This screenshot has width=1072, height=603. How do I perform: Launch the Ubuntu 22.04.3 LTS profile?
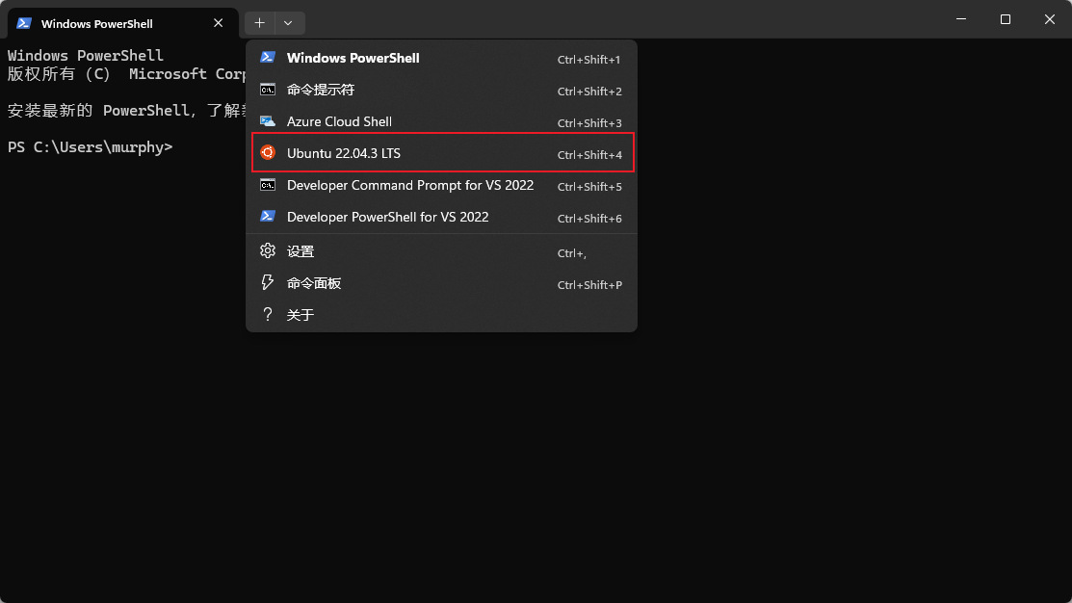tap(344, 153)
